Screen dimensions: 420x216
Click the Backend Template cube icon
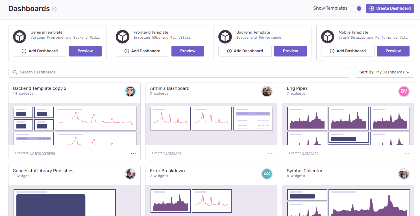click(225, 36)
